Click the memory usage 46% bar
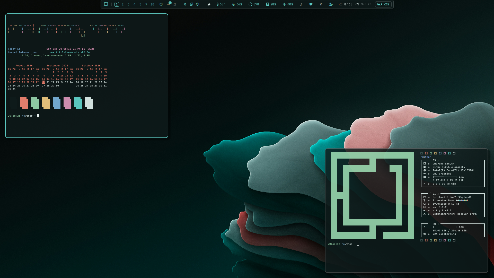Image resolution: width=494 pixels, height=278 pixels. click(x=445, y=177)
